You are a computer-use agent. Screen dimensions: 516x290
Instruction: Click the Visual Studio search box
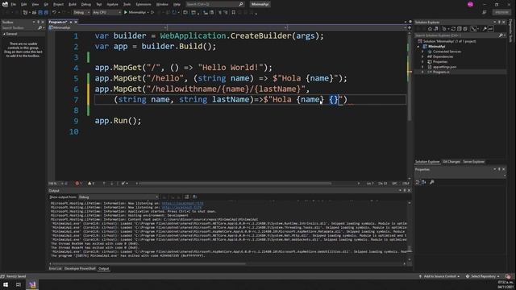(x=215, y=4)
